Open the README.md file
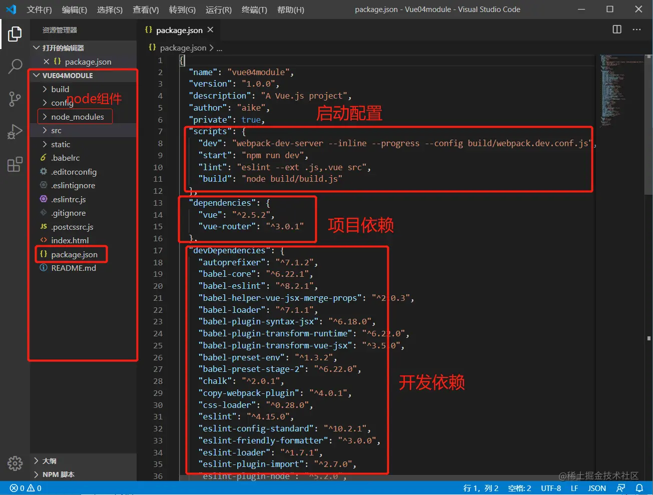This screenshot has height=495, width=653. coord(83,268)
